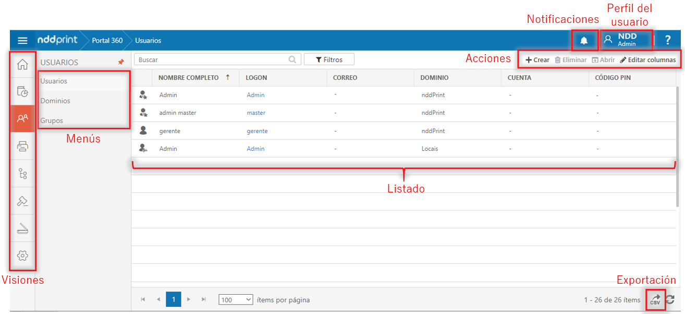Image resolution: width=685 pixels, height=314 pixels.
Task: Open the Filtros button
Action: pyautogui.click(x=329, y=60)
